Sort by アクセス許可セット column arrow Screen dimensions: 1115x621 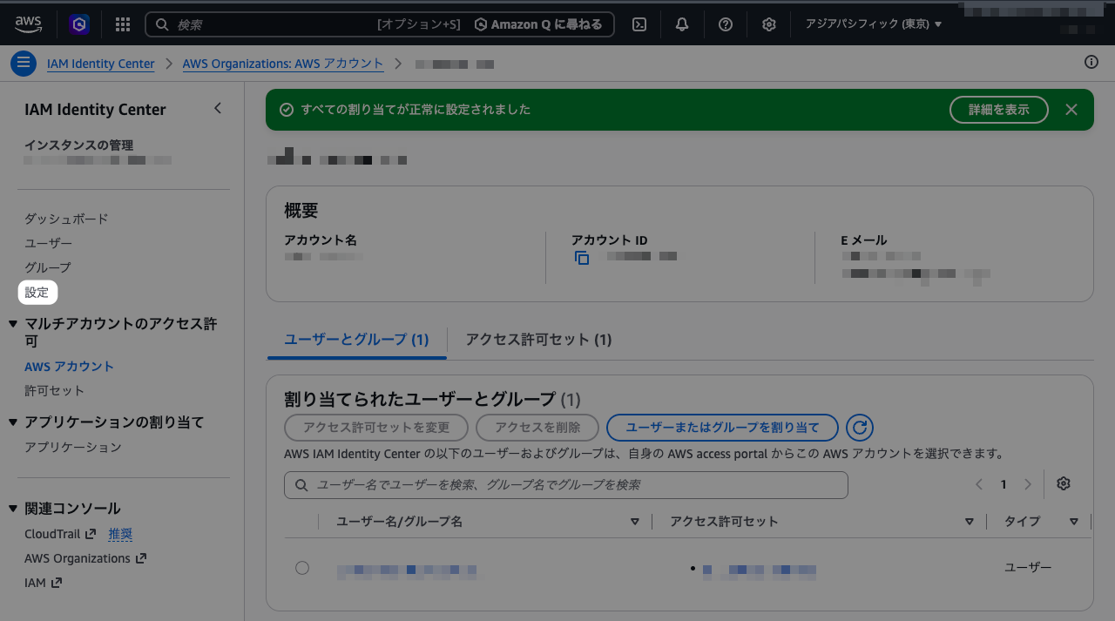click(x=970, y=522)
